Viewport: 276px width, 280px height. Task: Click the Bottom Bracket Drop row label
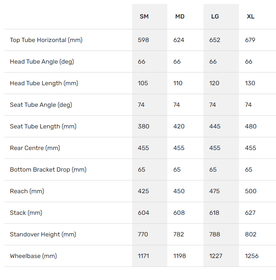point(48,170)
